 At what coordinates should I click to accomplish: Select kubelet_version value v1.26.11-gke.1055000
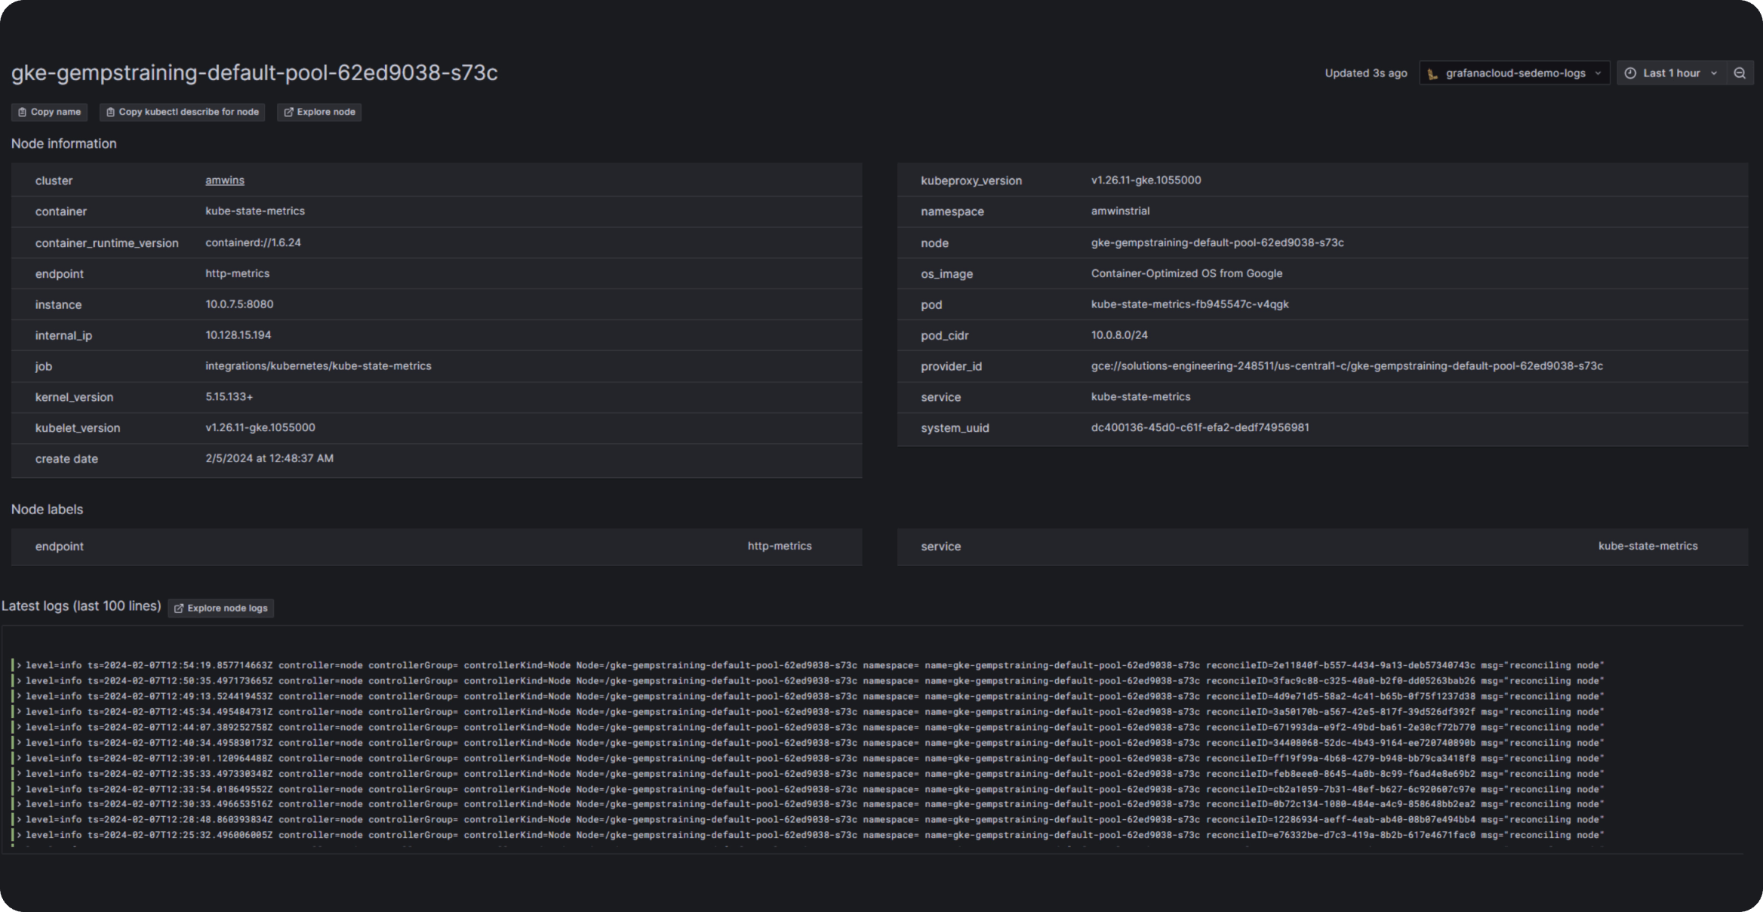coord(260,427)
